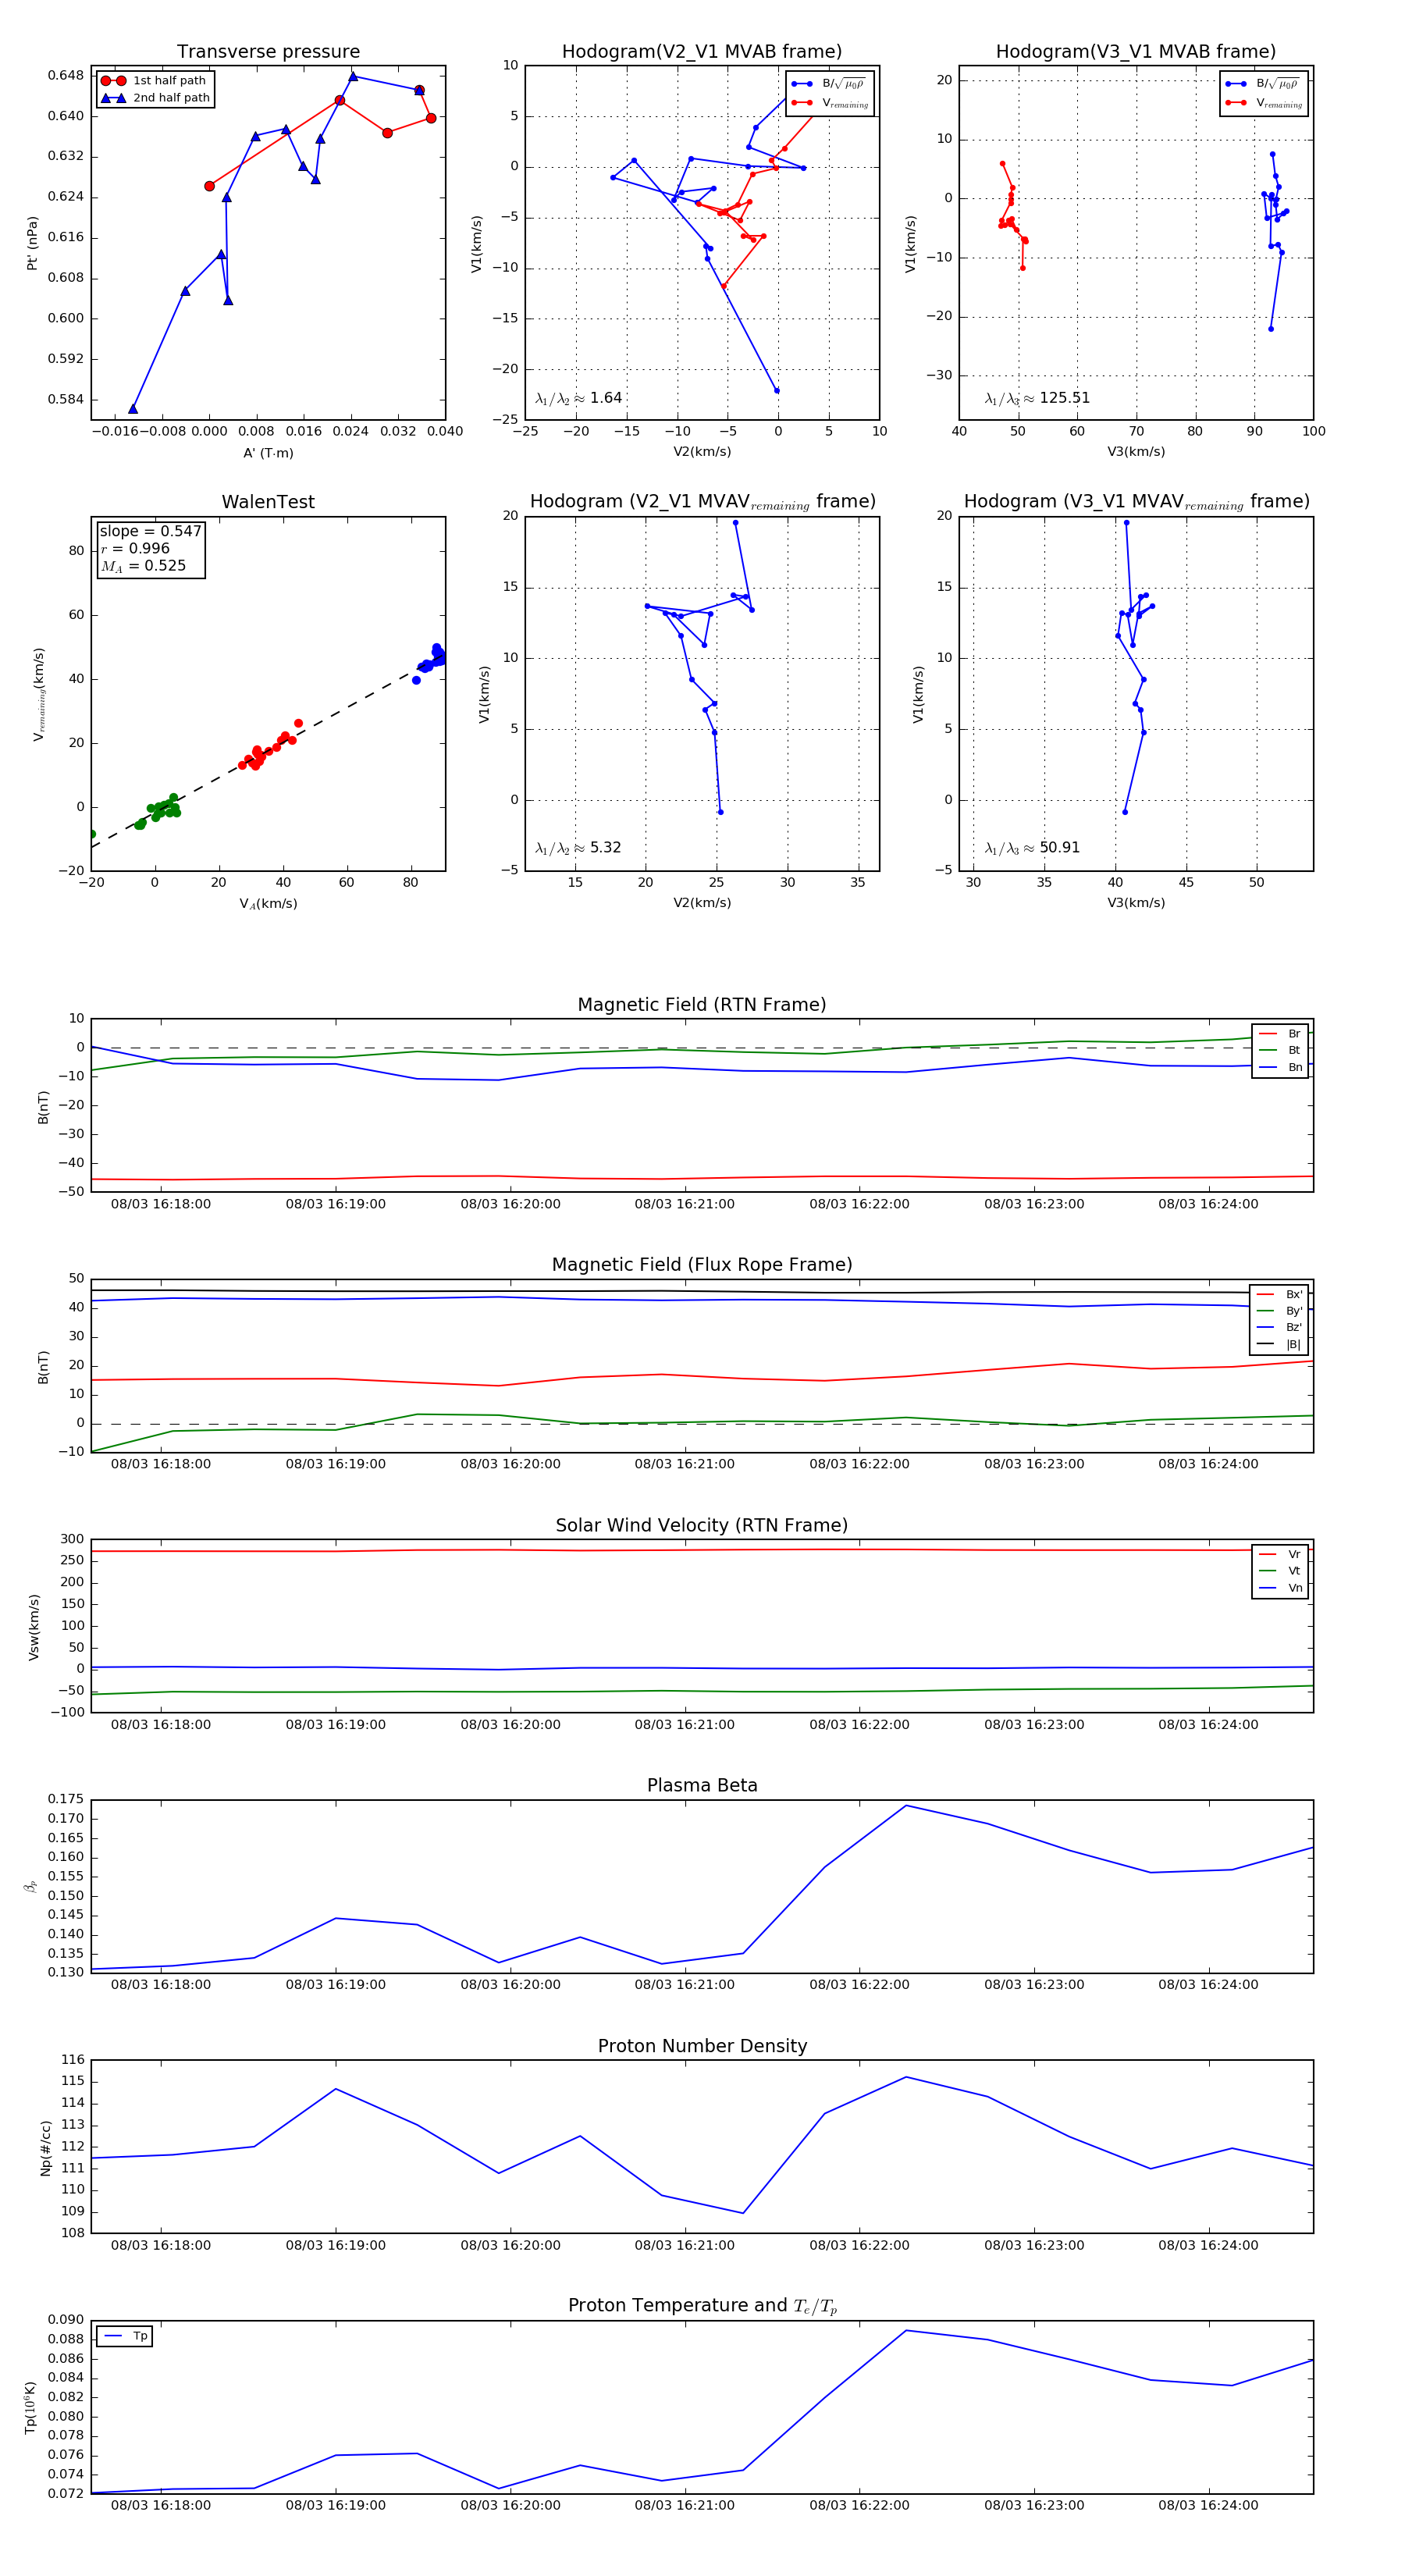Click the "slope = 0.547" text
The width and height of the screenshot is (1405, 2576).
tap(150, 531)
